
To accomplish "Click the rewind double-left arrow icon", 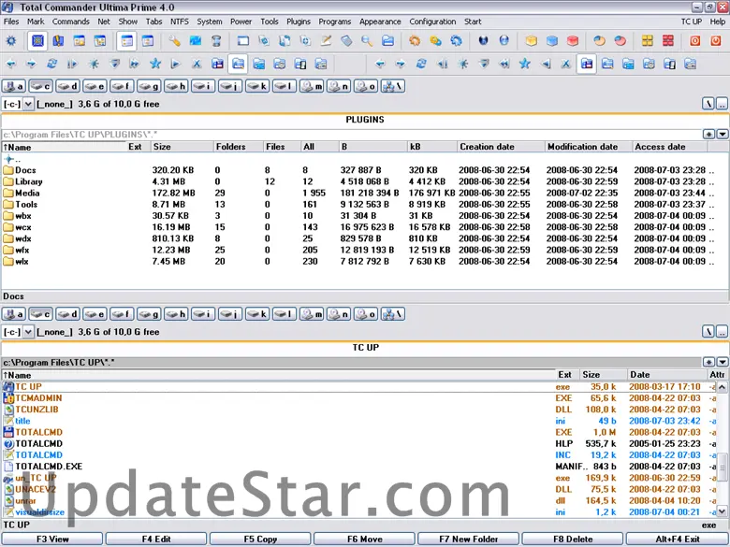I will point(504,64).
